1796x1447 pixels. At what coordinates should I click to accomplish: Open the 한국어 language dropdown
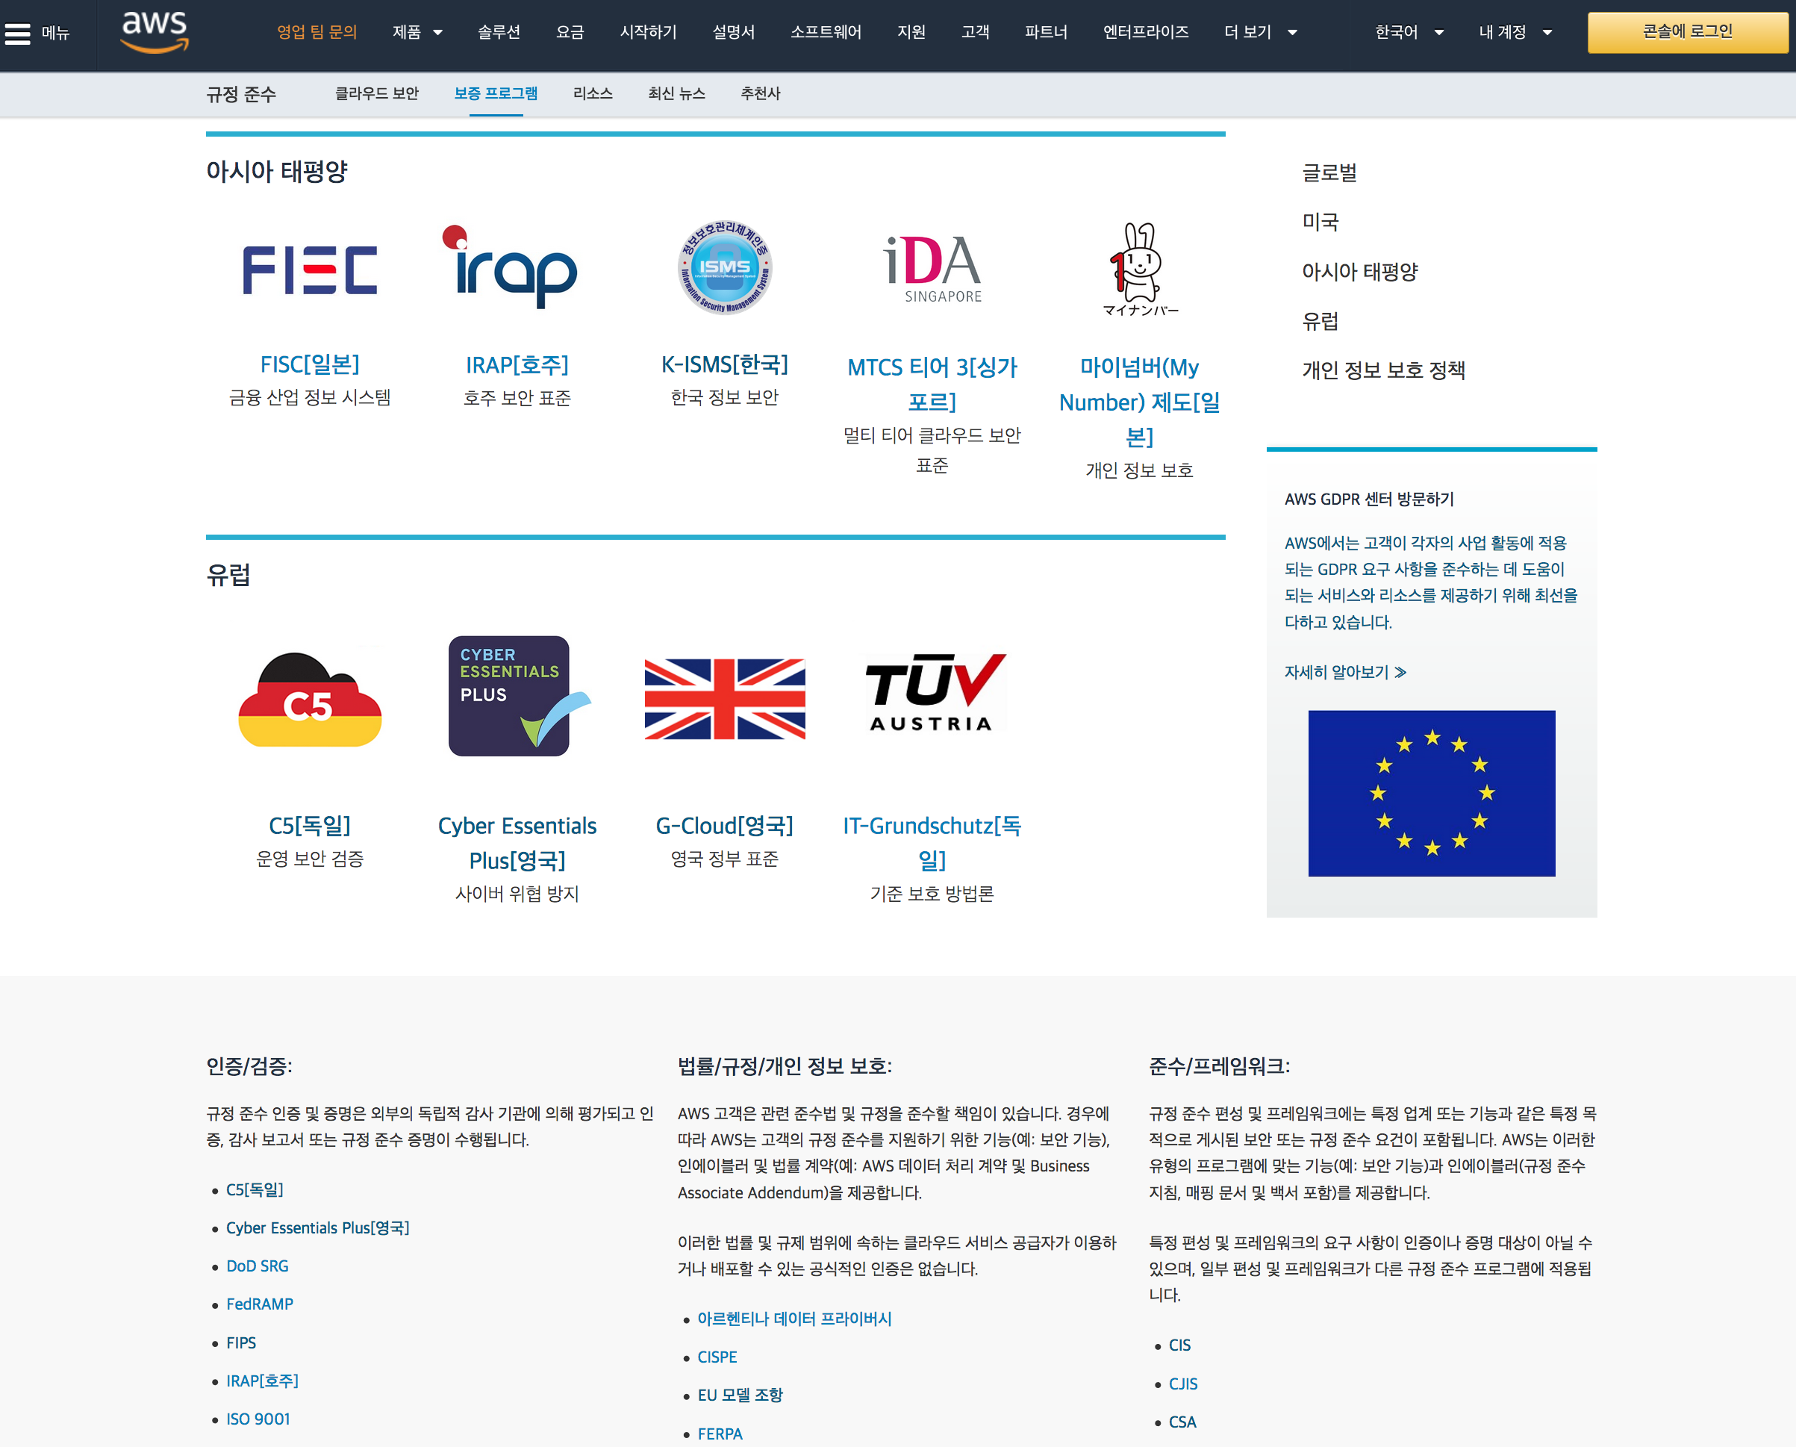point(1409,33)
